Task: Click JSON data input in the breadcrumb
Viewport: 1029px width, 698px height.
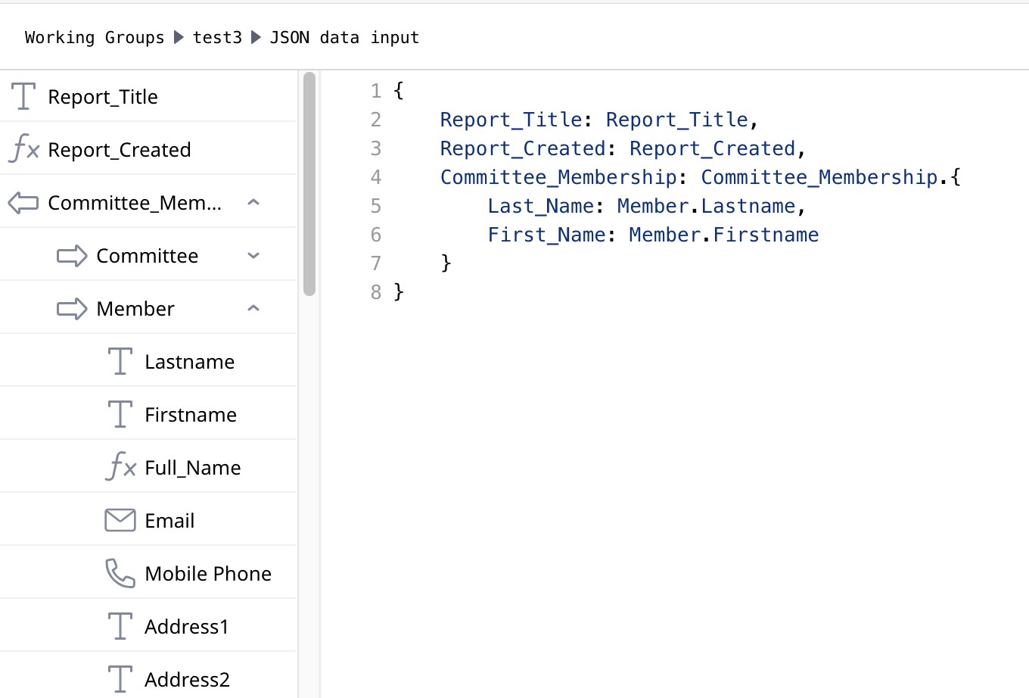Action: [344, 38]
